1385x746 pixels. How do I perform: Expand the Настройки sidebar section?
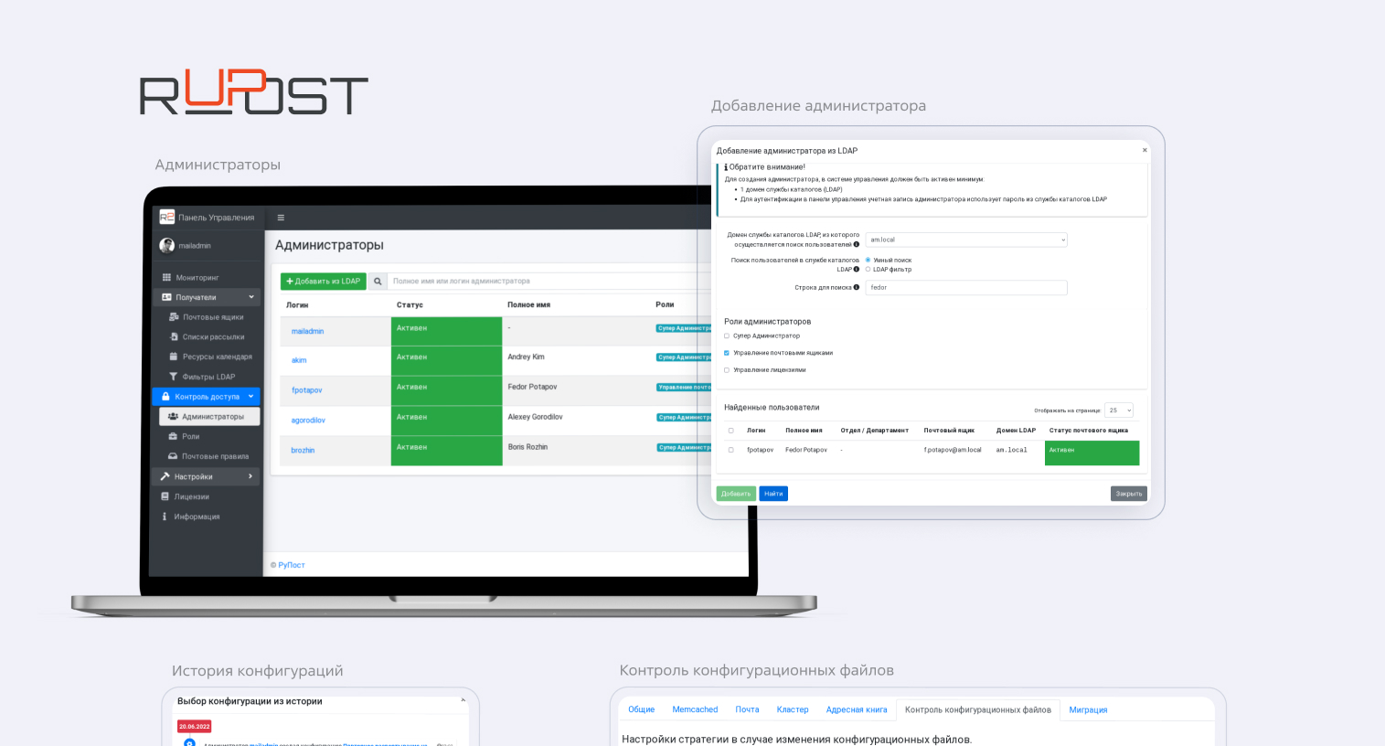(x=207, y=476)
